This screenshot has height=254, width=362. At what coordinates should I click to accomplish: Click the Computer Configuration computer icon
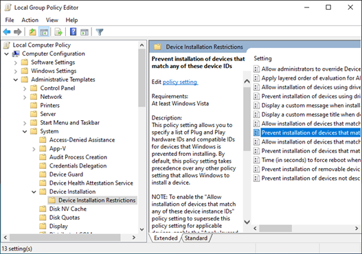coord(16,54)
